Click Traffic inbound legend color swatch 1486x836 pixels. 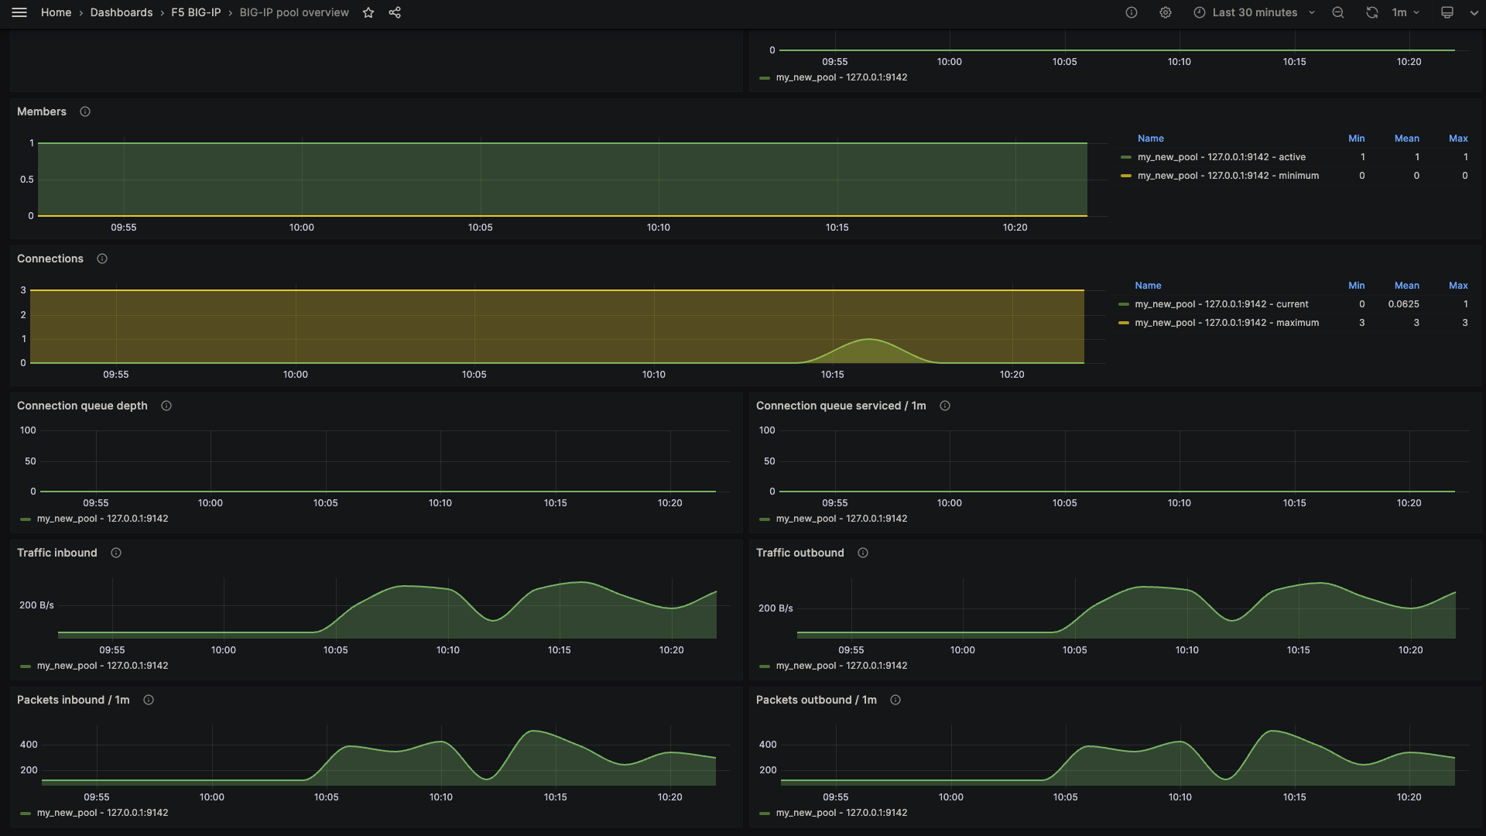pos(26,666)
